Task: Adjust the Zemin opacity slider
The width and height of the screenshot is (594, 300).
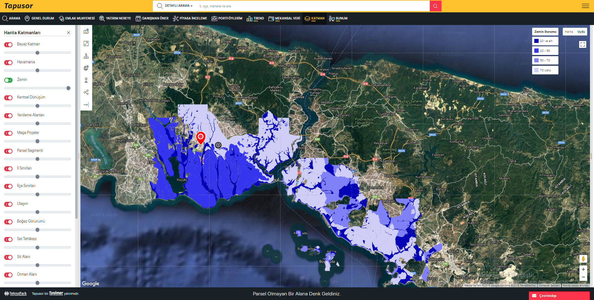Action: (37, 88)
